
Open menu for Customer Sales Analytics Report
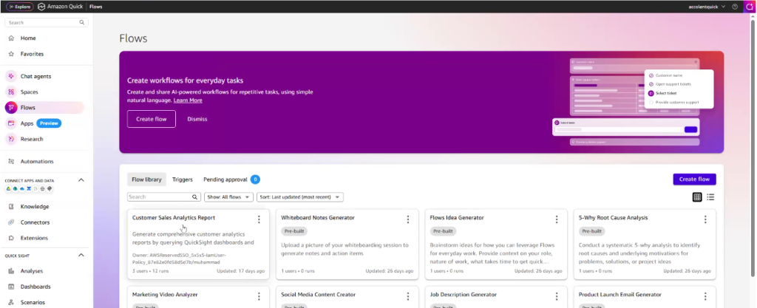259,219
